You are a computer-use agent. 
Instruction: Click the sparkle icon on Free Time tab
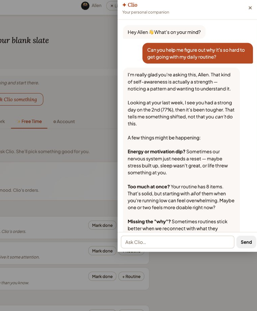point(18,121)
